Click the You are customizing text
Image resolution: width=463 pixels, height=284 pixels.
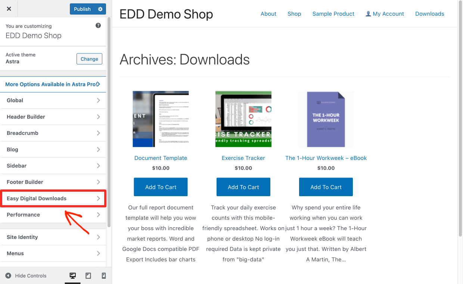[29, 26]
